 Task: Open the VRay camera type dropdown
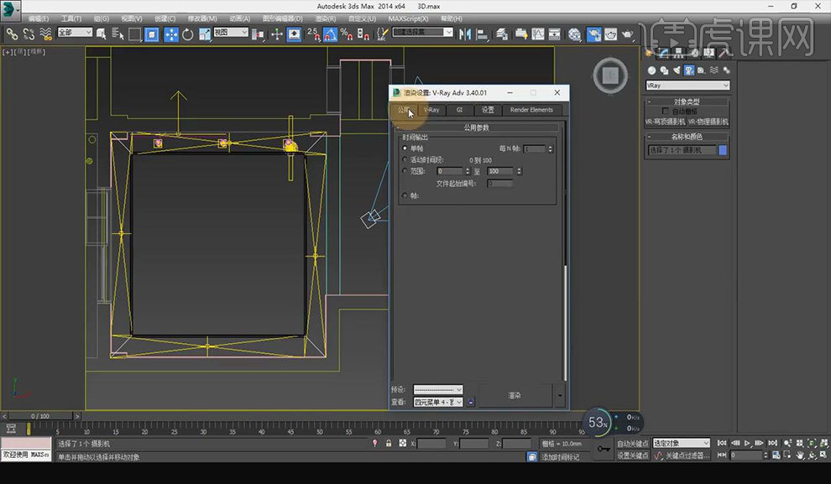[x=688, y=86]
